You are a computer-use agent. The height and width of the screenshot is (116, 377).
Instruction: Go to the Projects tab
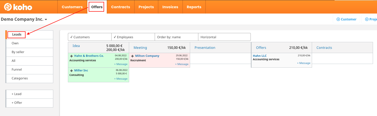(x=146, y=7)
